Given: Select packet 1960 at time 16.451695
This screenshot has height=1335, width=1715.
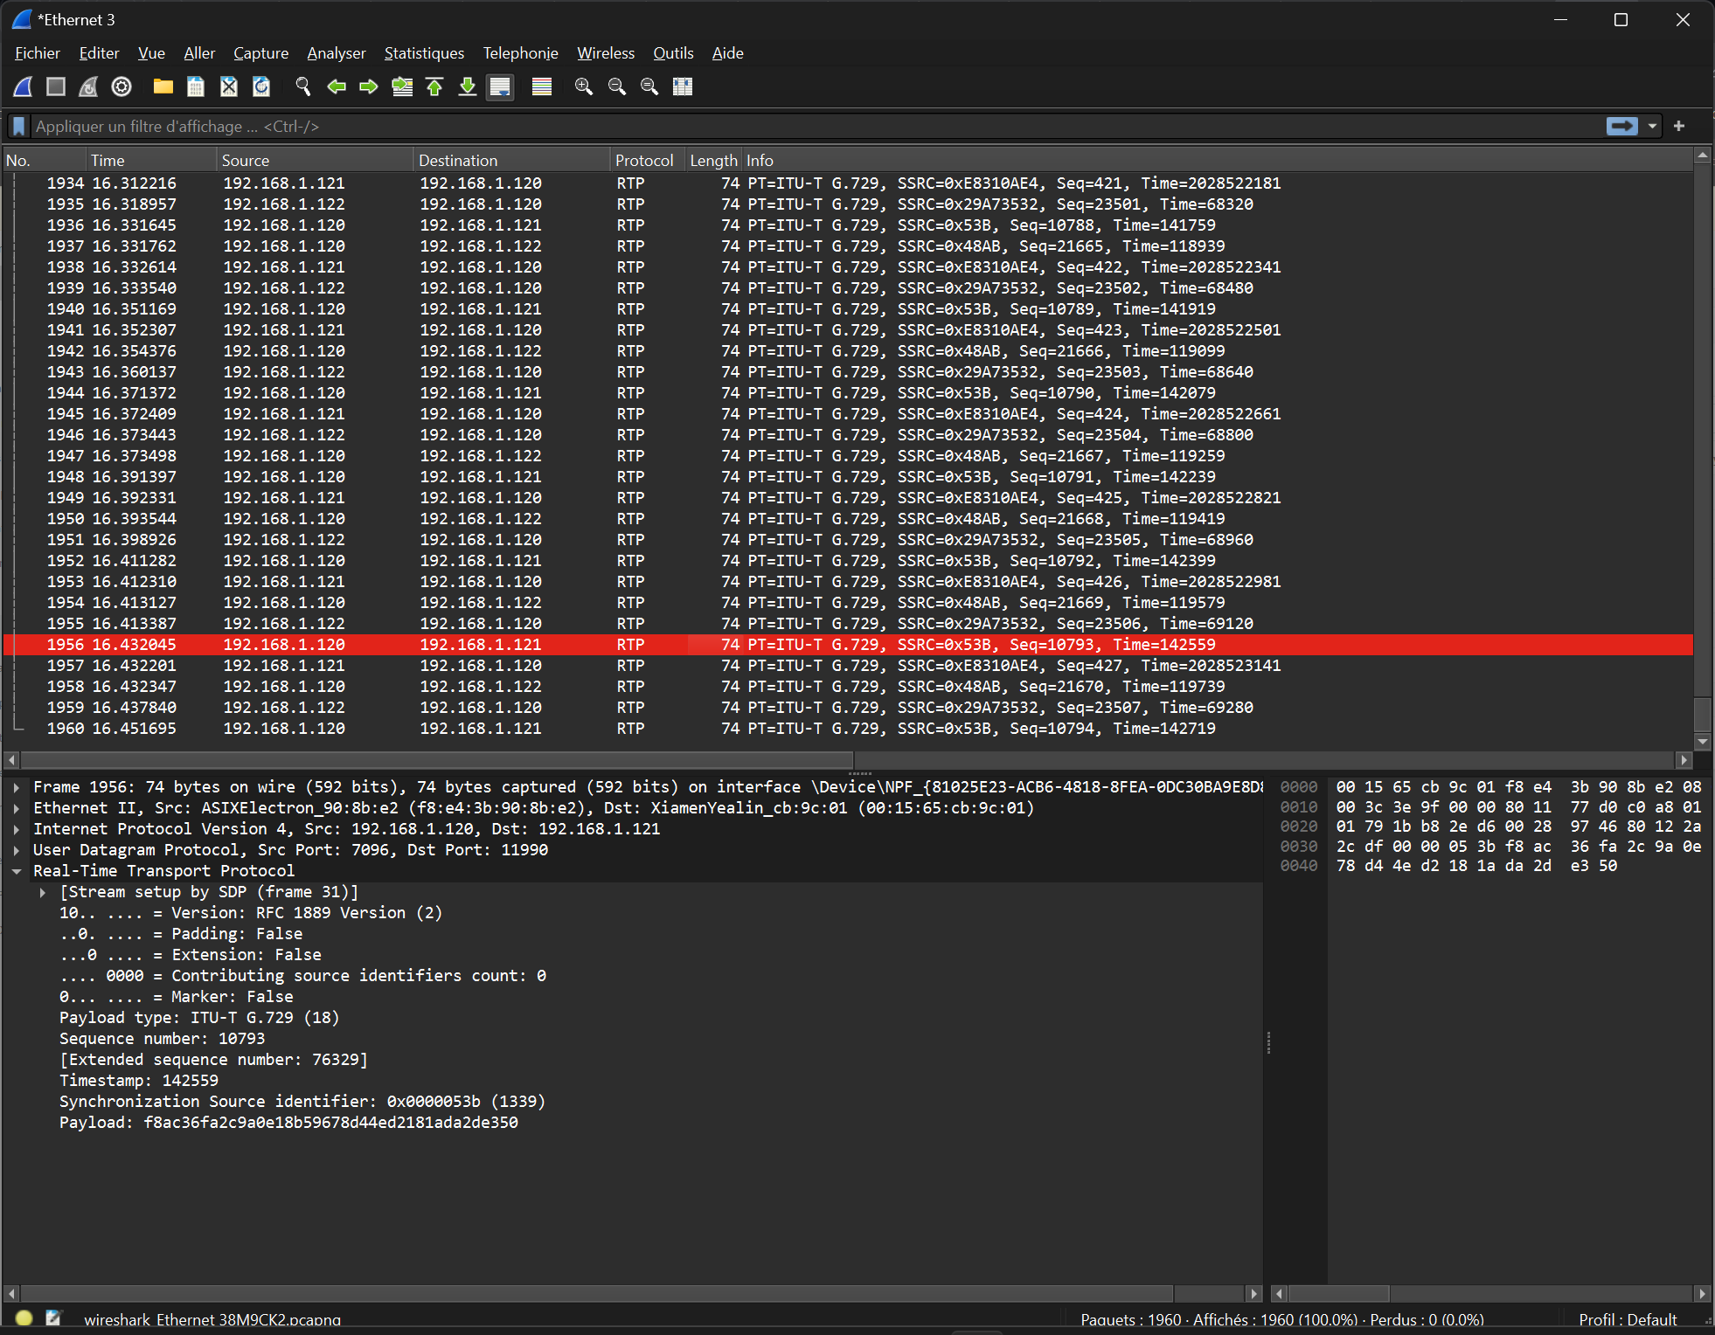Looking at the screenshot, I should [x=848, y=729].
